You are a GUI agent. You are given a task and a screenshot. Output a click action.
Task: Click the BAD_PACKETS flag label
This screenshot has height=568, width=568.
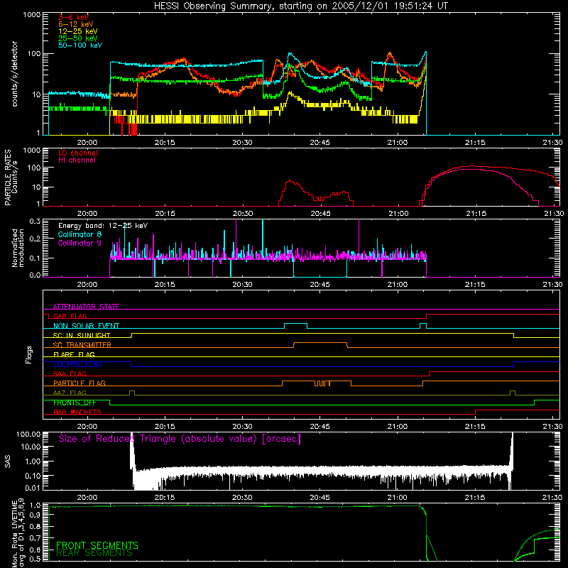tap(77, 412)
